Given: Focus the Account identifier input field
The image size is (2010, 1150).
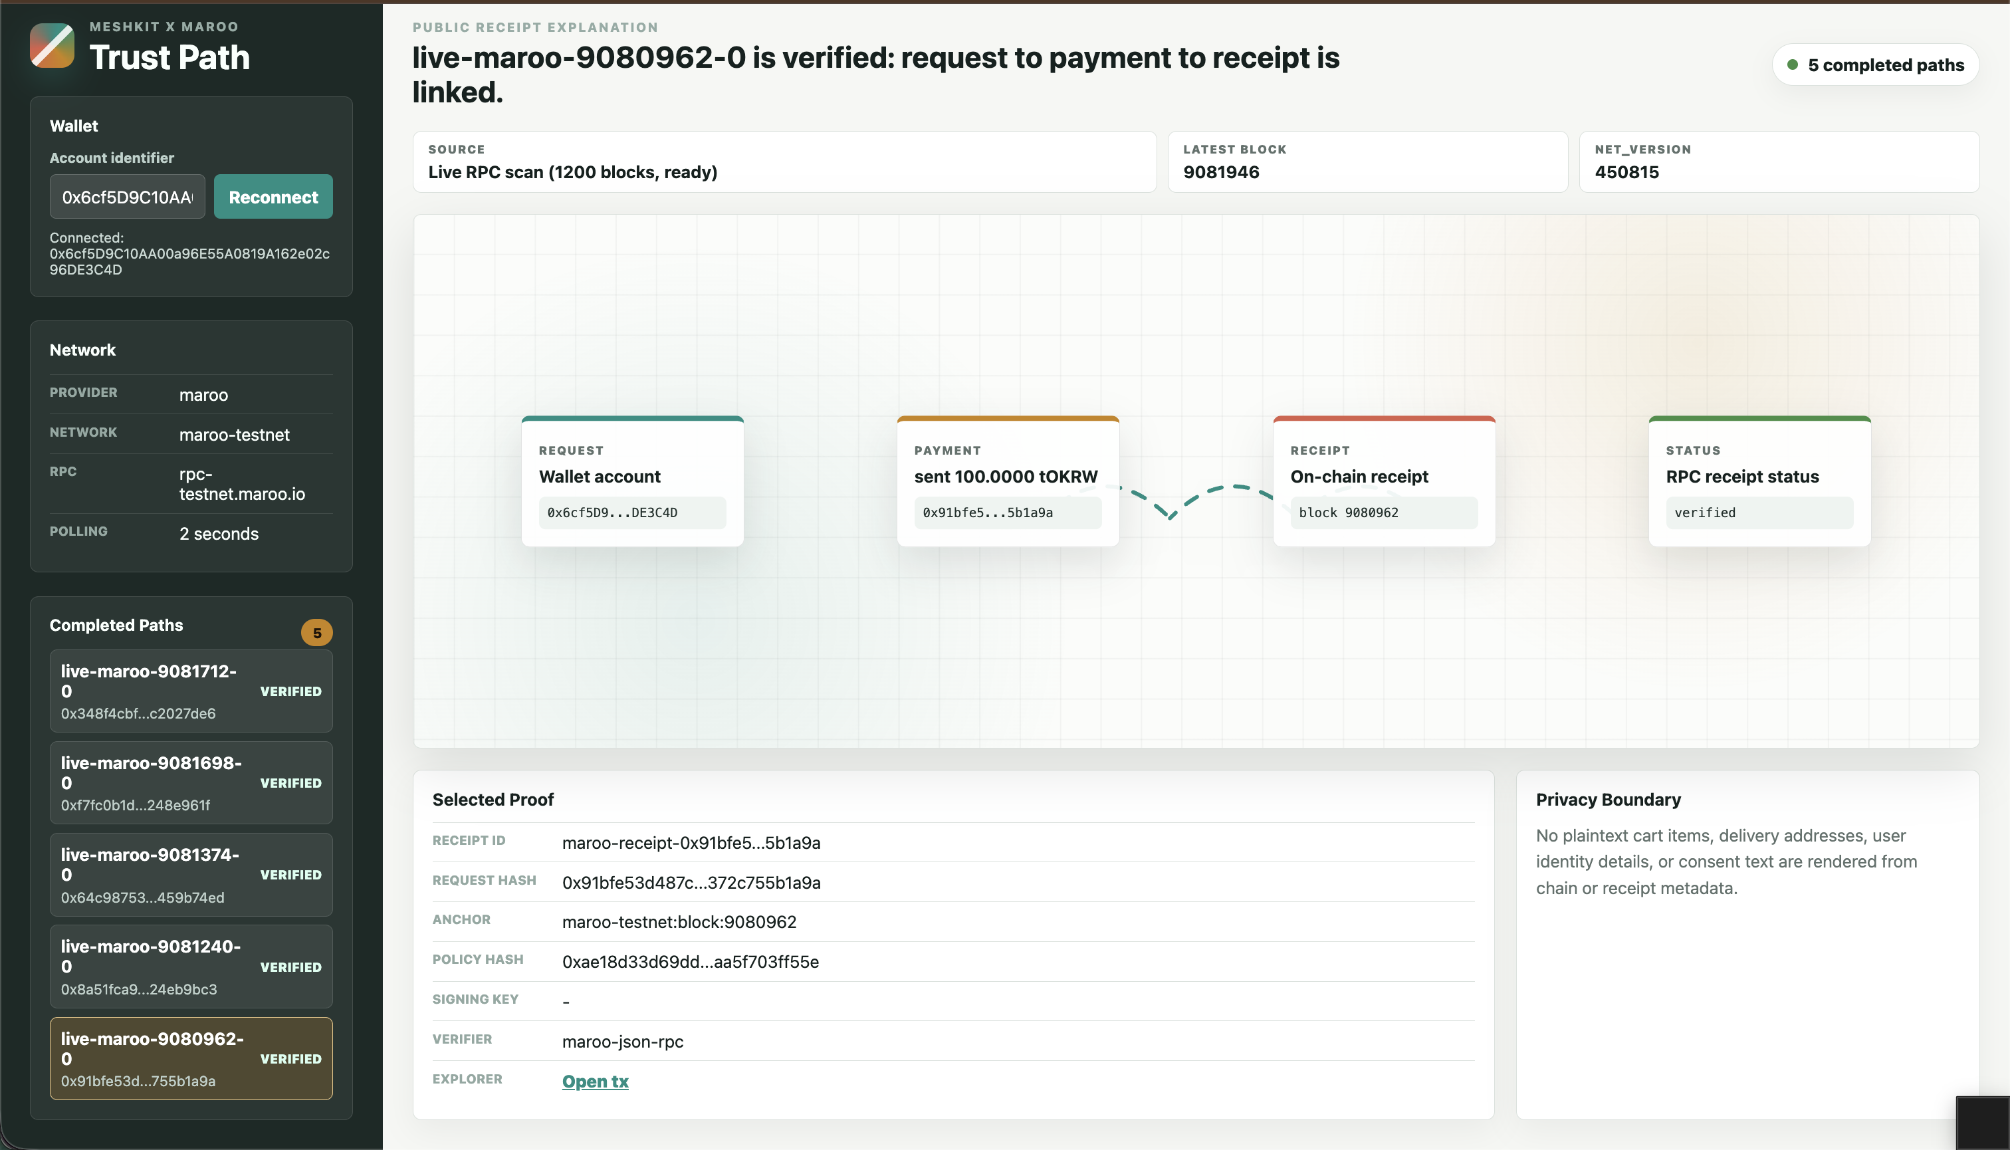Looking at the screenshot, I should tap(127, 197).
